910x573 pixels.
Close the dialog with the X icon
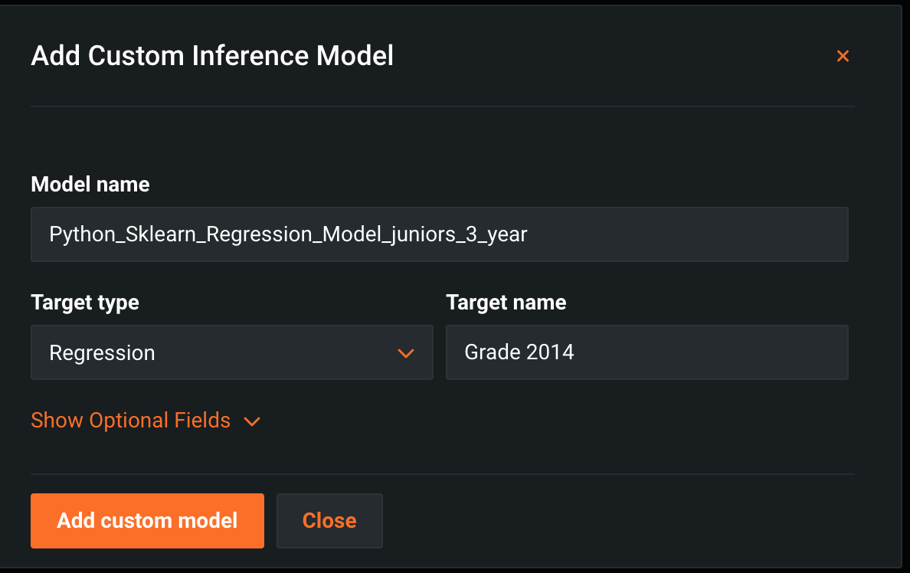(x=843, y=56)
